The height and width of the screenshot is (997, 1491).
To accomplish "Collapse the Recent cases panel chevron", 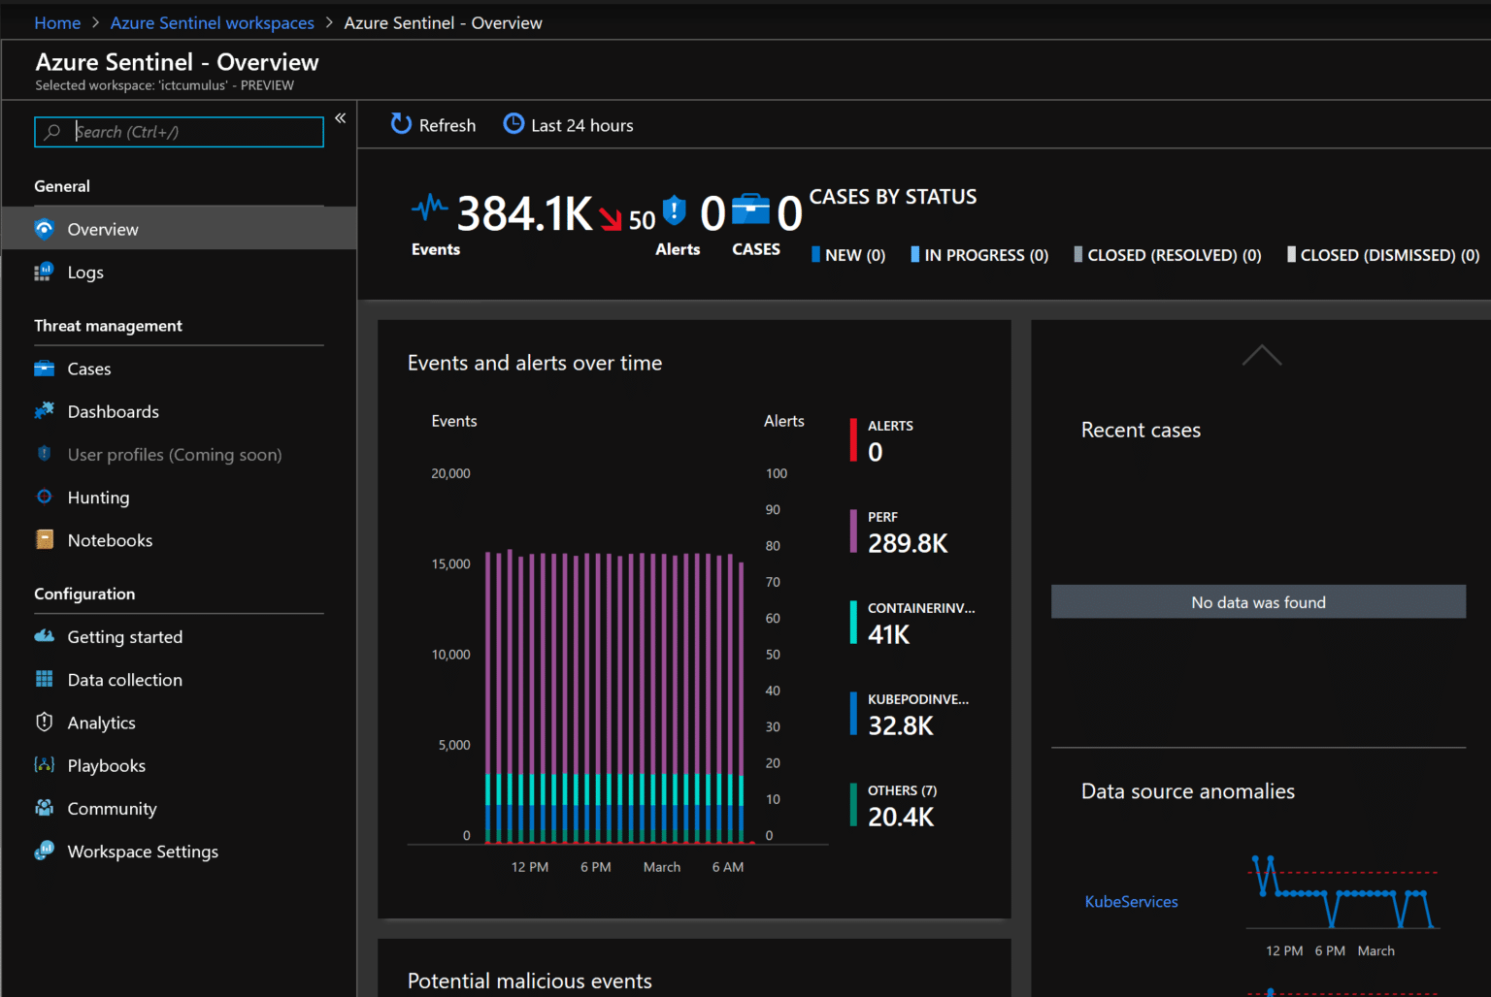I will point(1261,356).
